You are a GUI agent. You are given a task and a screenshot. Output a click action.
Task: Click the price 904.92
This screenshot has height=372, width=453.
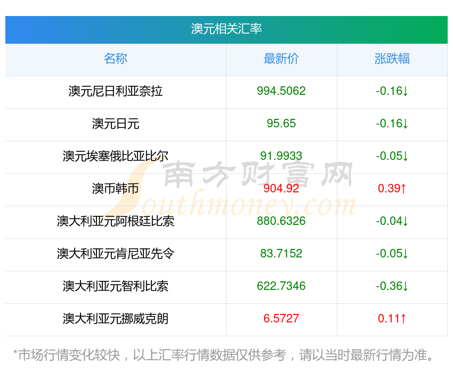click(x=281, y=189)
